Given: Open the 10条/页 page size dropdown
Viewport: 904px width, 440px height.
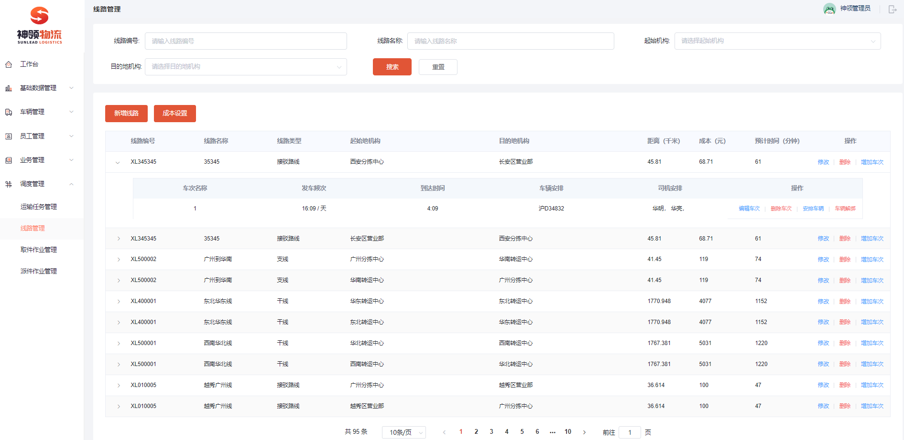Looking at the screenshot, I should click(x=404, y=432).
